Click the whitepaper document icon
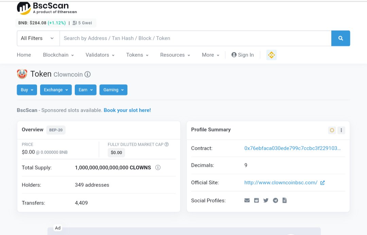 285,200
